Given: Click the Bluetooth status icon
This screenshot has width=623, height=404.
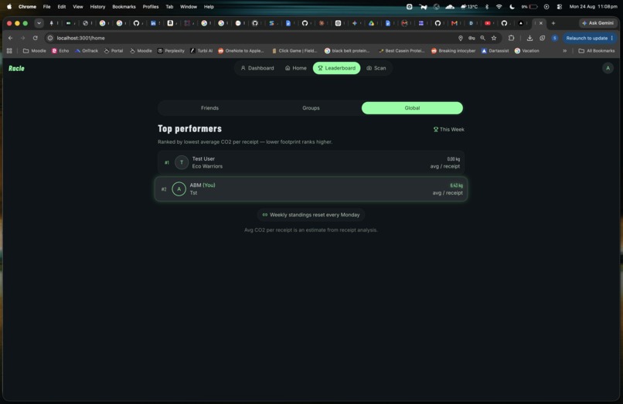Looking at the screenshot, I should (x=487, y=7).
